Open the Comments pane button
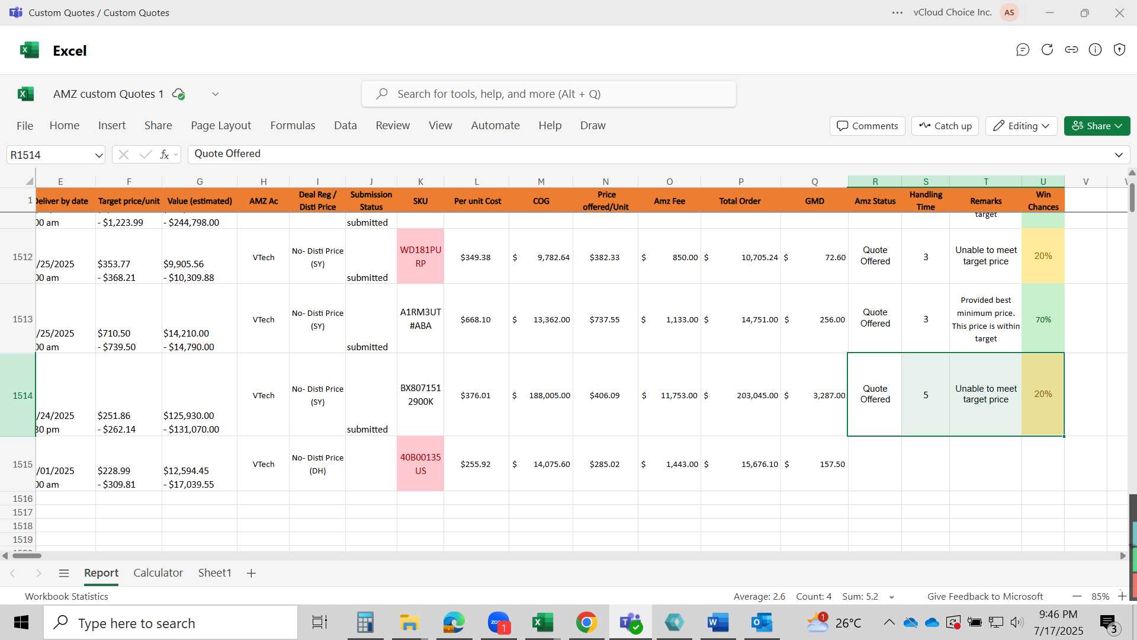The width and height of the screenshot is (1137, 640). 868,126
